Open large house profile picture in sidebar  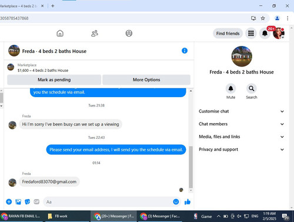tap(242, 57)
